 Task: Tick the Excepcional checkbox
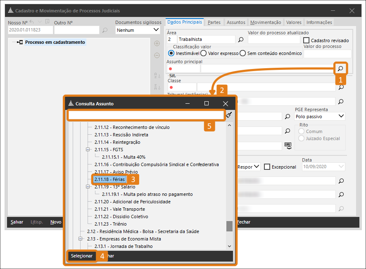[267, 167]
